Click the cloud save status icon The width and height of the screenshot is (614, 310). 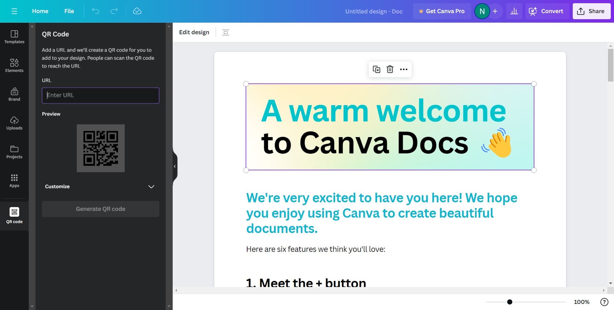[x=137, y=11]
